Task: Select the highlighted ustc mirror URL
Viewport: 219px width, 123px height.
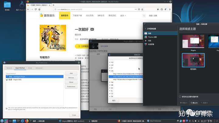Action: pos(126,77)
